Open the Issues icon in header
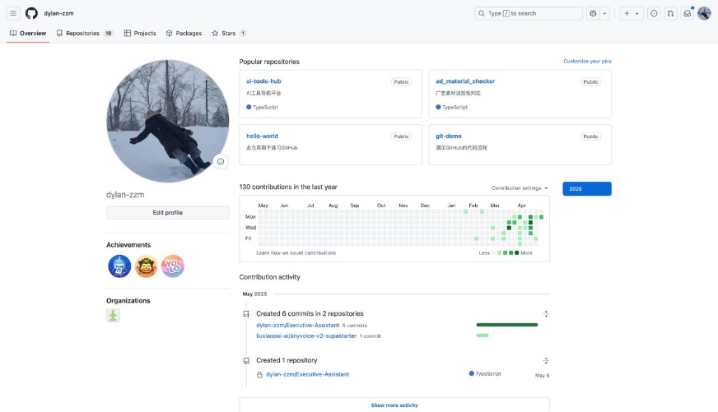Screen dimensions: 718x412 click(654, 13)
